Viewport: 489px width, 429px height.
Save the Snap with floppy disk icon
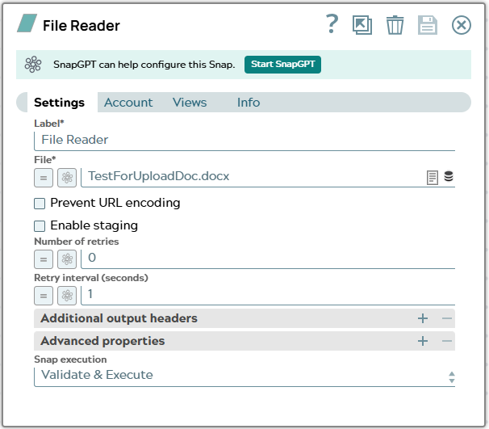pos(428,25)
